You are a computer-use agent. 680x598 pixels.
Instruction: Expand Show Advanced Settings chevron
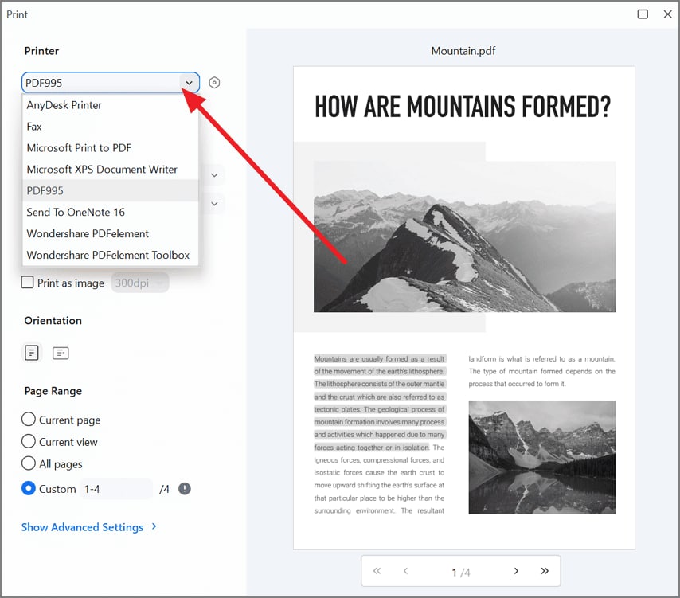click(x=154, y=526)
